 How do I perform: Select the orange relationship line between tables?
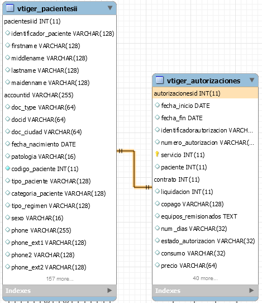(x=134, y=169)
